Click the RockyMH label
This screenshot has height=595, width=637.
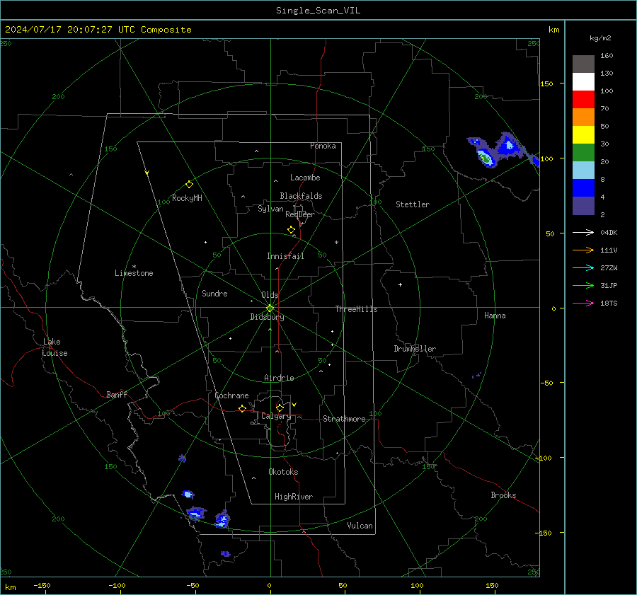click(x=187, y=198)
